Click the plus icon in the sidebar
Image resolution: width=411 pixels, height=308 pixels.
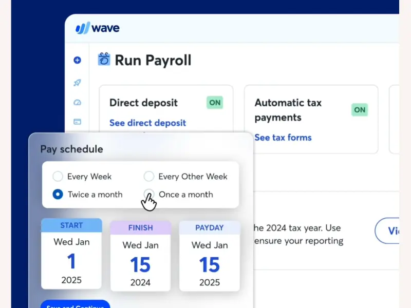tap(78, 60)
